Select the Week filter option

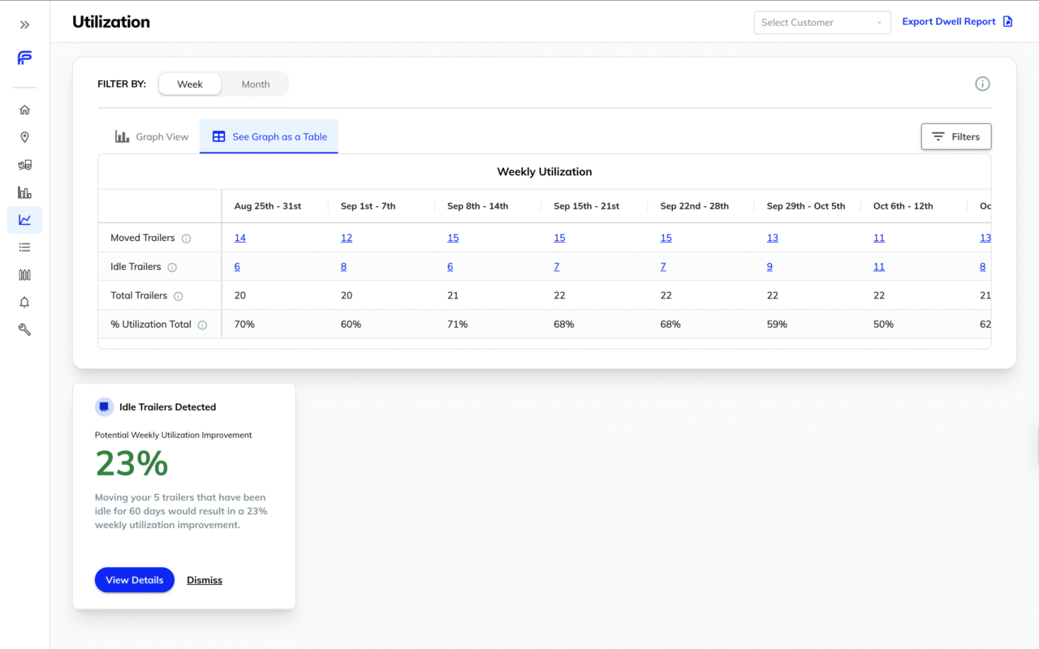(x=190, y=84)
